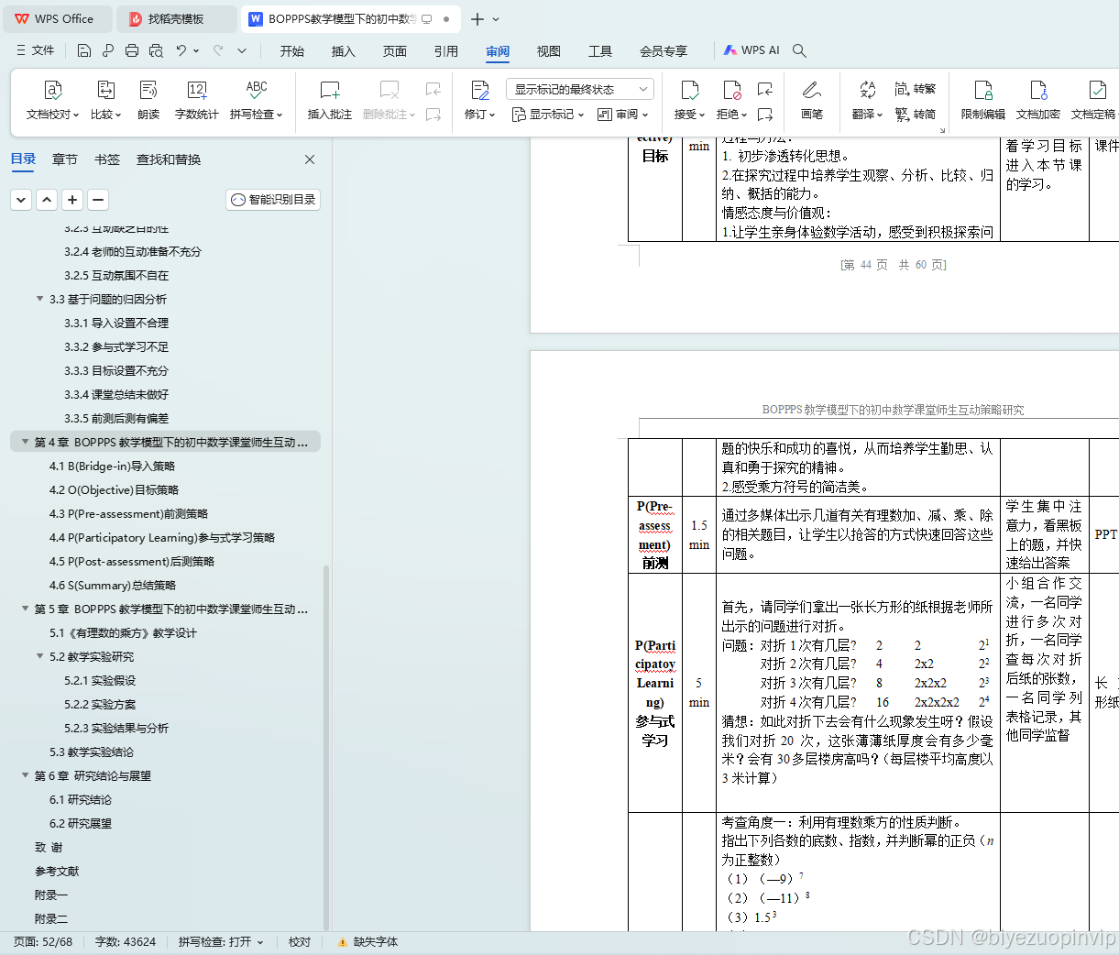Screen dimensions: 1119x955
Task: Open 拼写检查 status dropdown
Action: click(x=221, y=941)
